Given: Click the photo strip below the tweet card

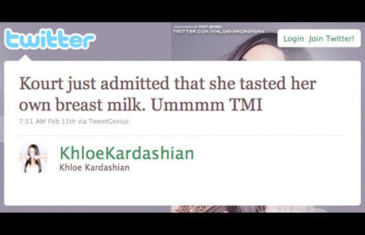Looking at the screenshot, I should (x=249, y=209).
